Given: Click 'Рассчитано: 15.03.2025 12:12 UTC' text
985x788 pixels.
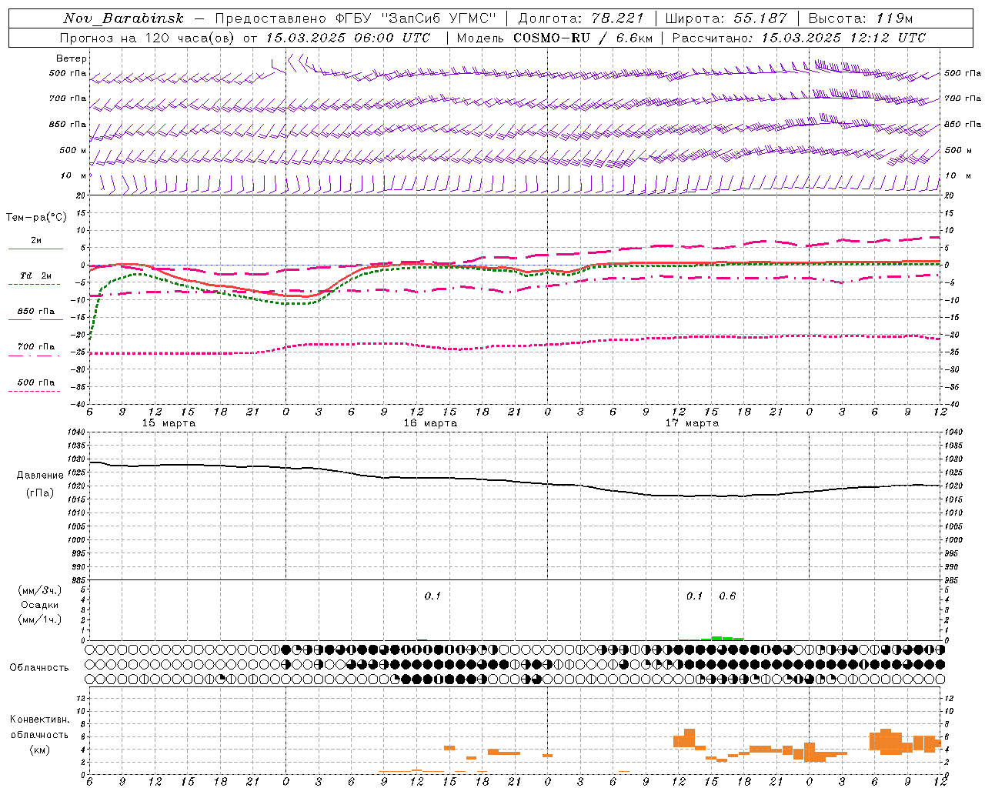Looking at the screenshot, I should click(x=799, y=38).
